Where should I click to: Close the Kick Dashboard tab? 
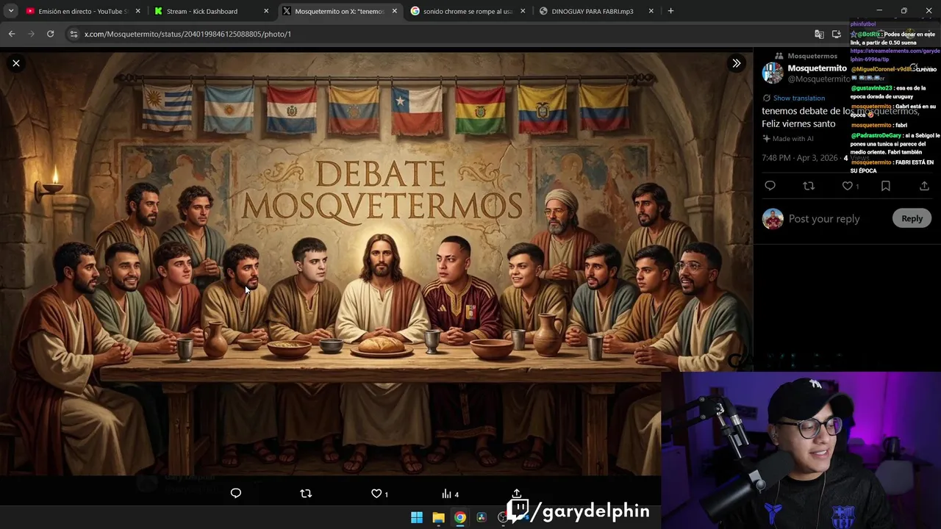pos(266,11)
